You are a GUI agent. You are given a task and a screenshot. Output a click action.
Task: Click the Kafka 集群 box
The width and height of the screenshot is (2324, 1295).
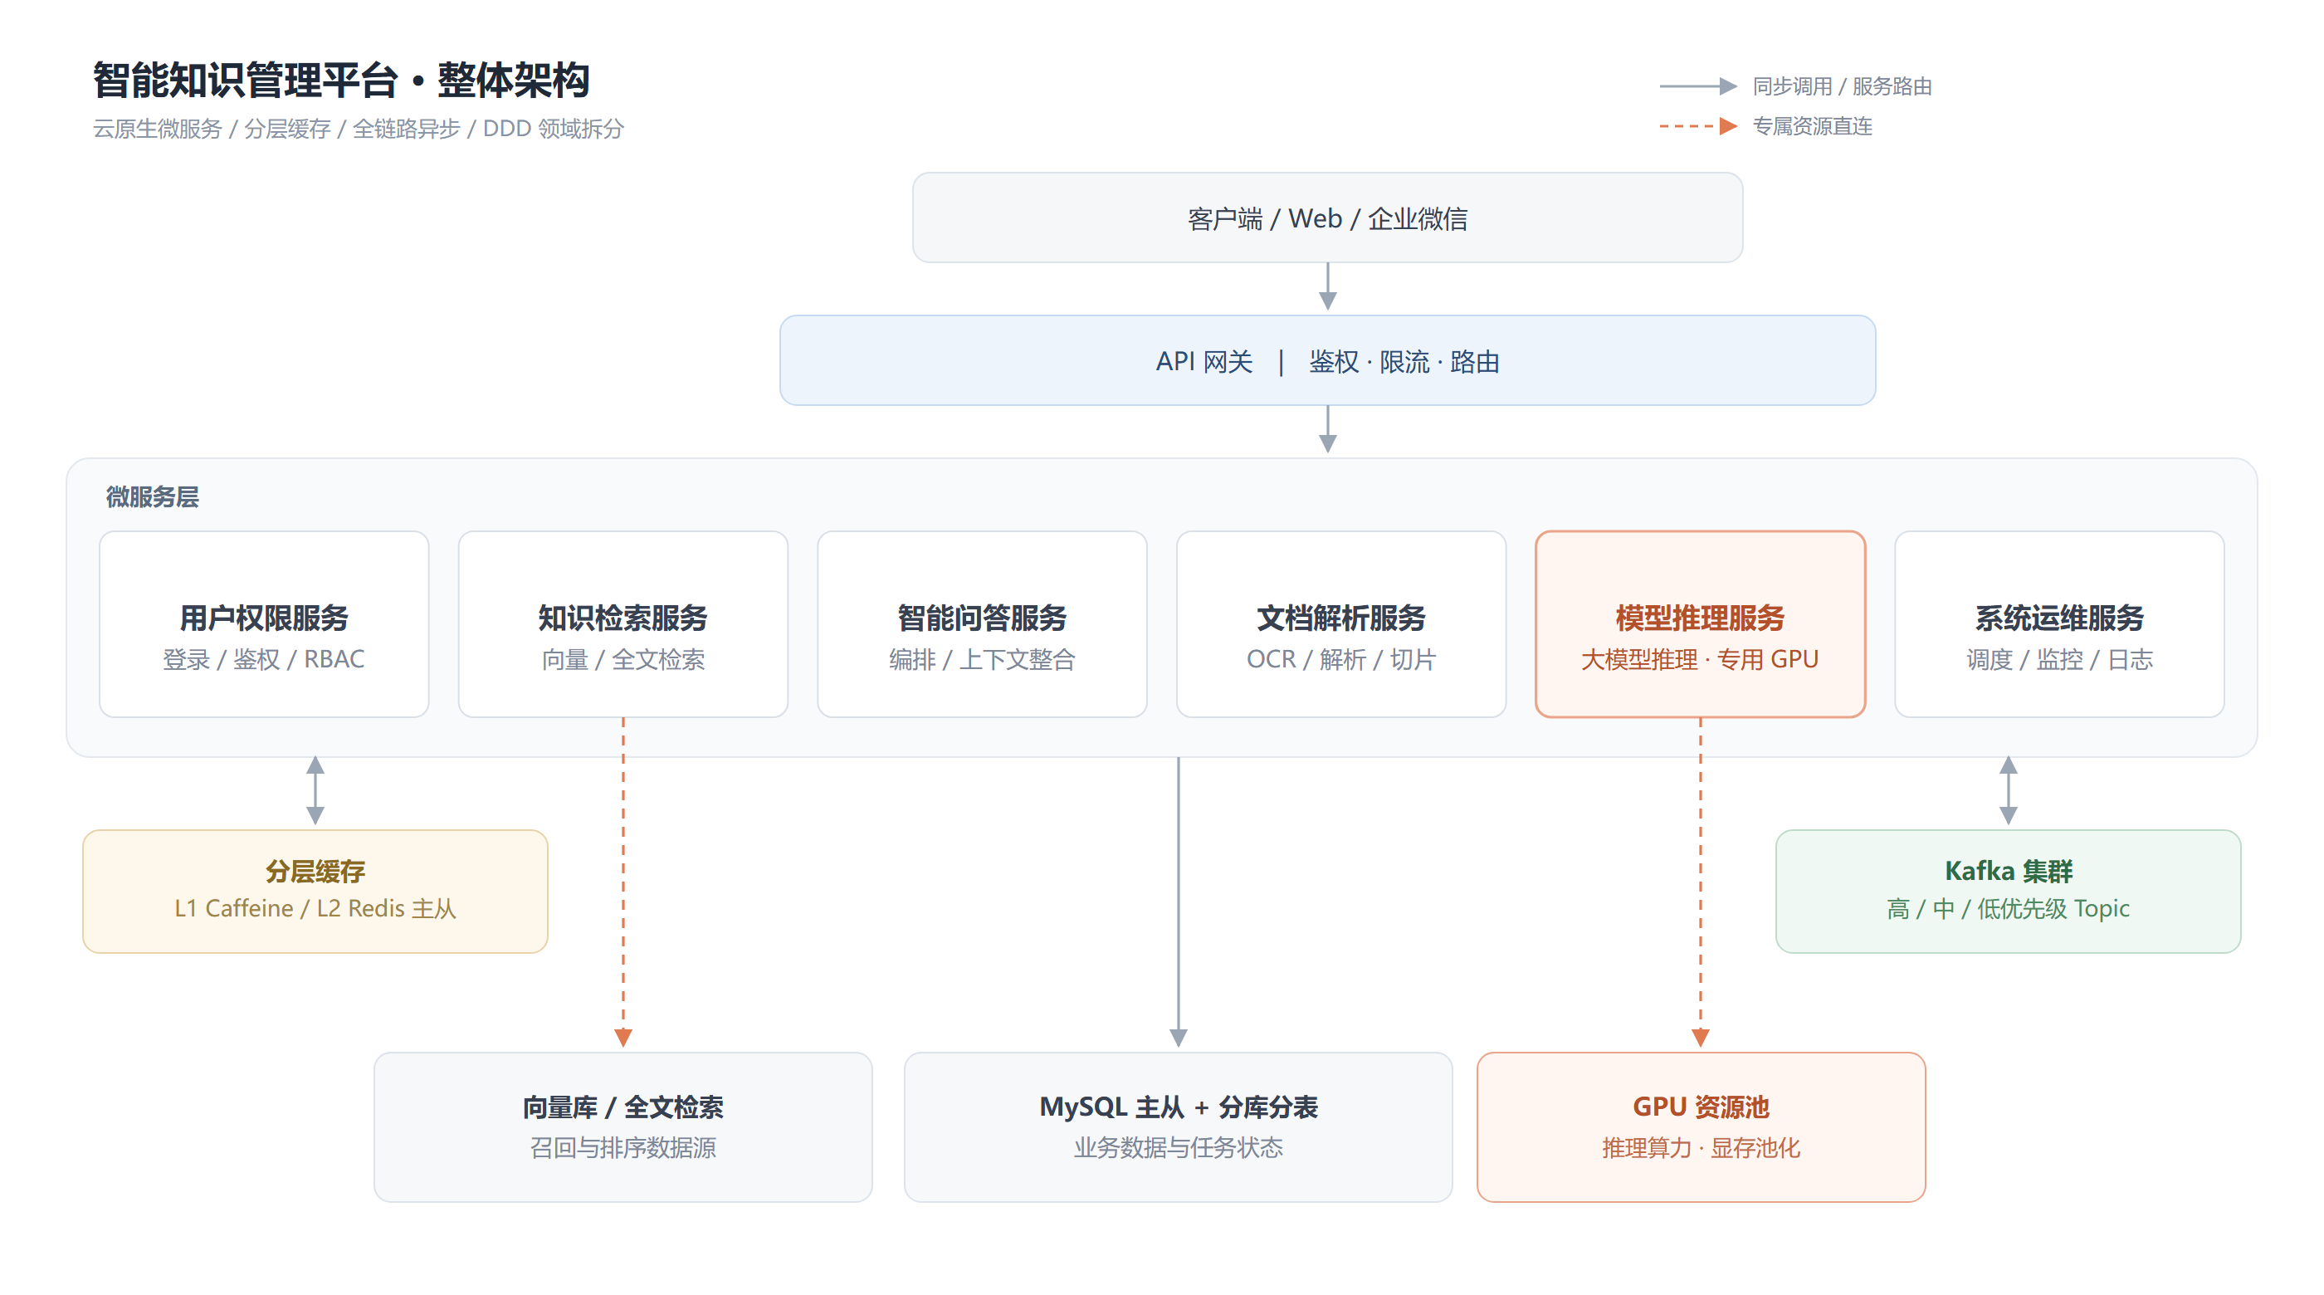[x=2009, y=891]
